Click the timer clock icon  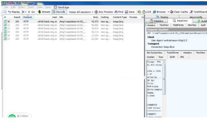click(x=144, y=12)
